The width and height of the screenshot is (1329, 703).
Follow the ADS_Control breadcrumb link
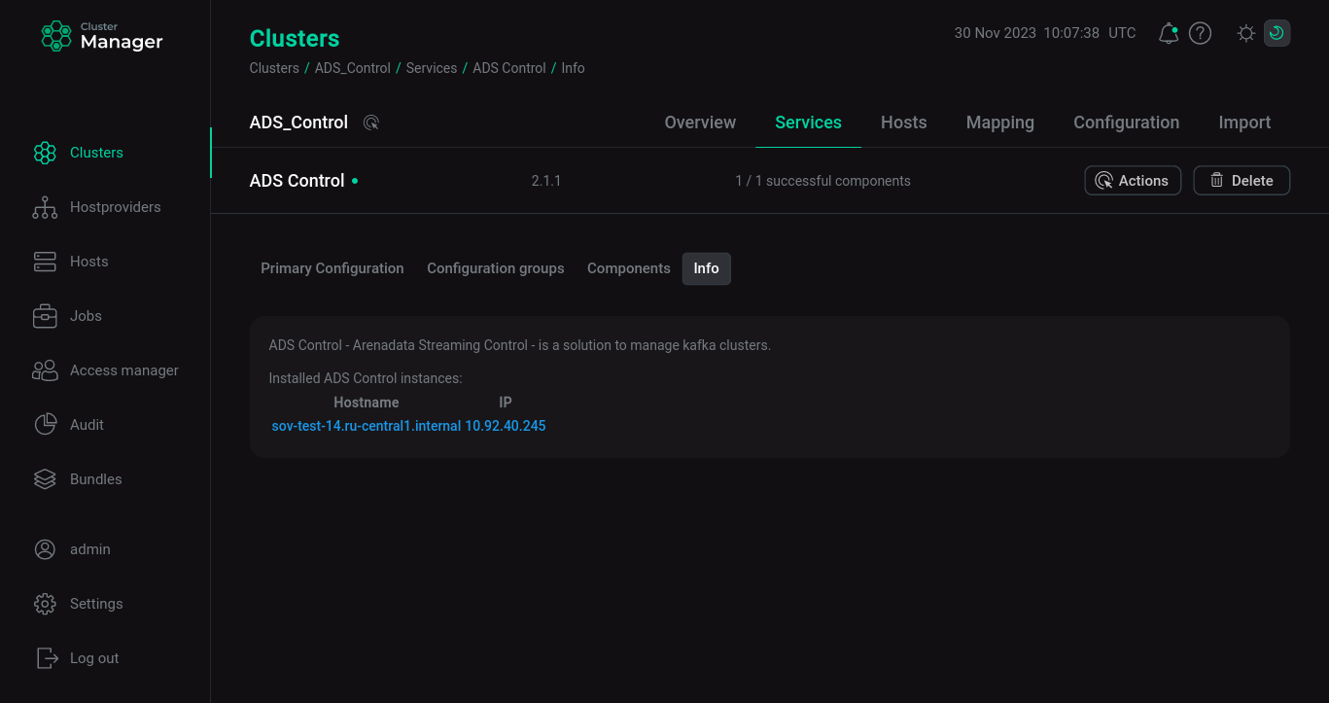(x=352, y=68)
